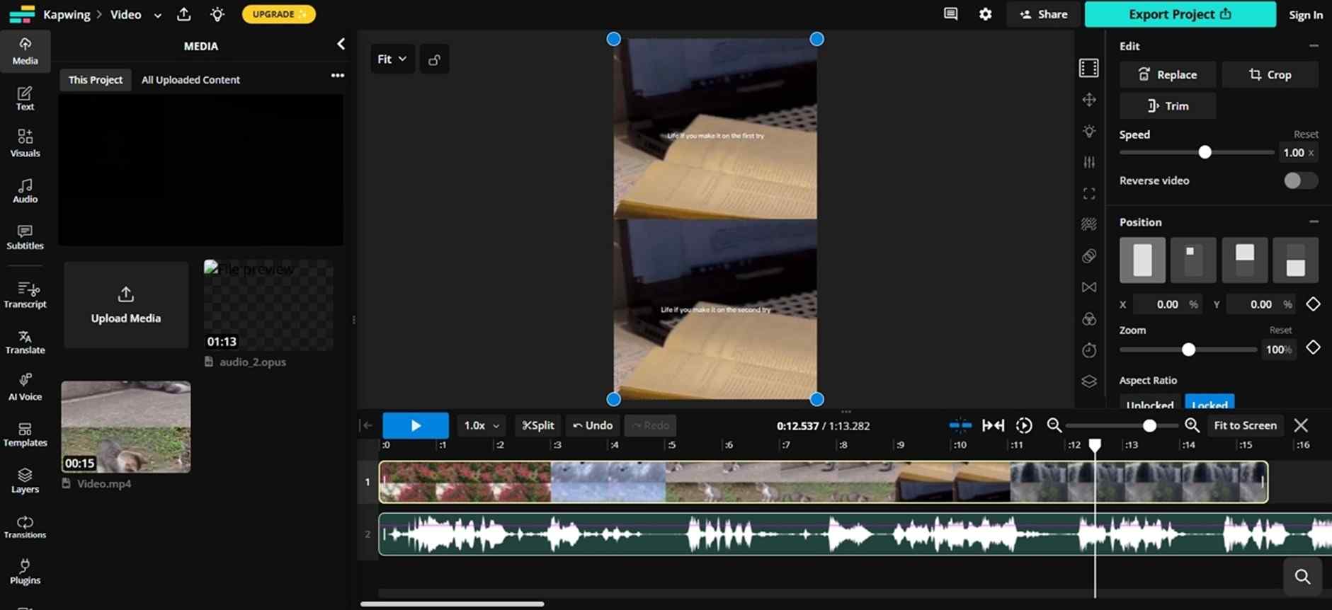Viewport: 1332px width, 610px height.
Task: Click the timeline snapping icon
Action: (x=960, y=425)
